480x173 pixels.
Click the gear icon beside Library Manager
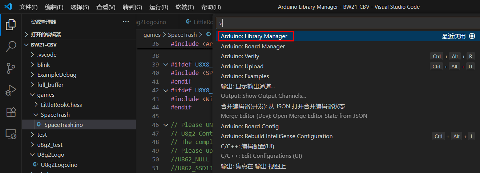[x=472, y=36]
